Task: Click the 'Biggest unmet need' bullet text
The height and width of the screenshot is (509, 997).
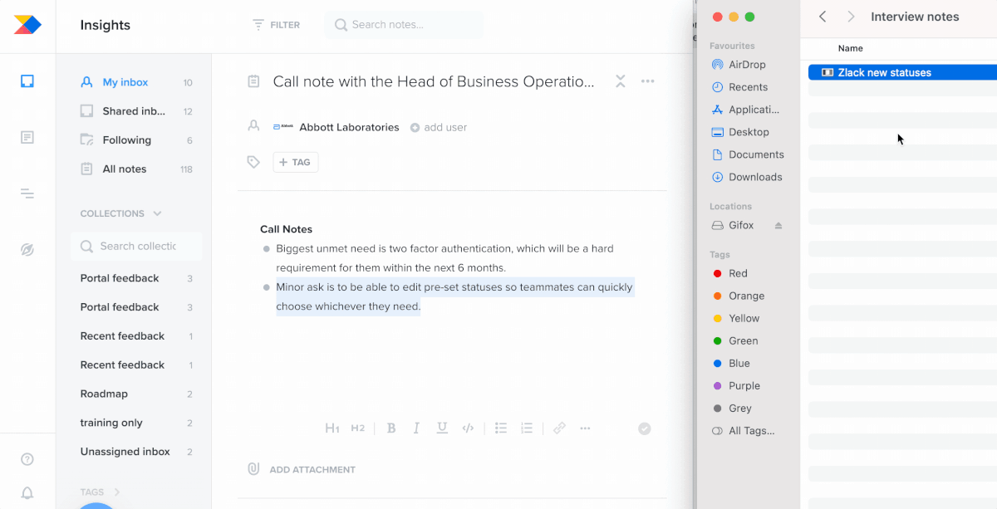Action: [x=444, y=258]
